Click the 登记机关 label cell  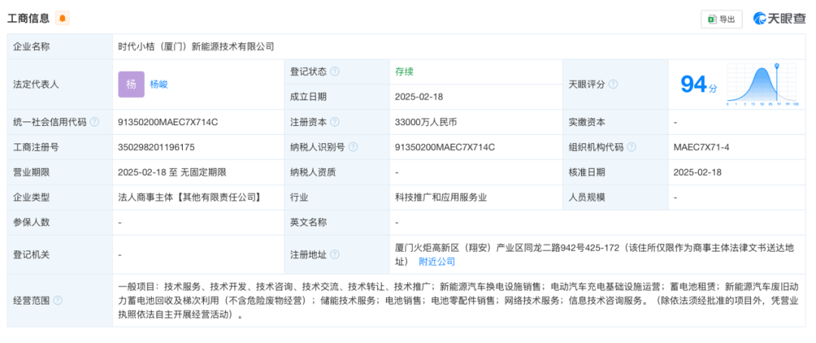(x=60, y=255)
